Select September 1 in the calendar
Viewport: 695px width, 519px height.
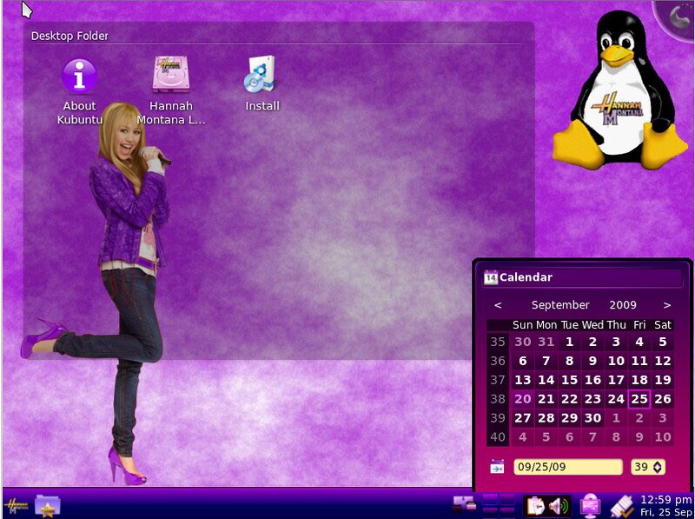(x=569, y=342)
